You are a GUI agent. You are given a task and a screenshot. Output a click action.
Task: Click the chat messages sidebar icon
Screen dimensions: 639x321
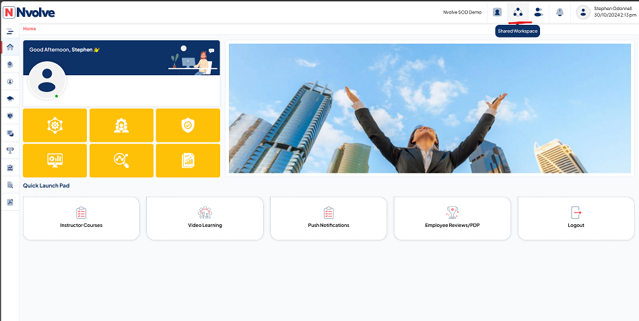pos(10,133)
